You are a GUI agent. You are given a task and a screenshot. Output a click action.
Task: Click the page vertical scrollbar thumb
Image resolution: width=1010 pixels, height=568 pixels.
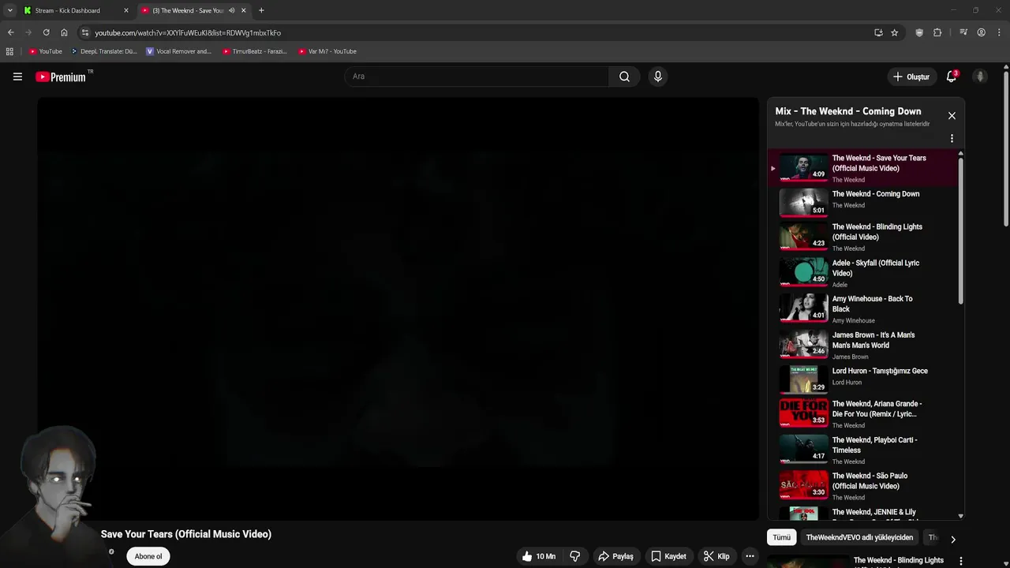pyautogui.click(x=1006, y=148)
